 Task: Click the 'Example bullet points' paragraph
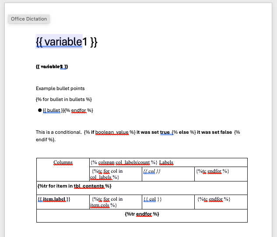(x=60, y=88)
